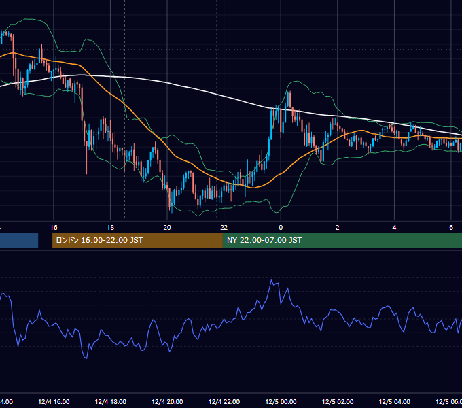Click the NY 22:00-07:00 JST session bar
Image resolution: width=462 pixels, height=408 pixels.
[342, 240]
